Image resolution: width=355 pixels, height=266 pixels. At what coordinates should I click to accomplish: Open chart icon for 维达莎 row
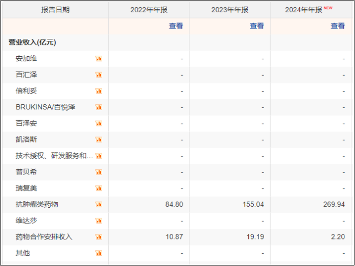click(99, 220)
